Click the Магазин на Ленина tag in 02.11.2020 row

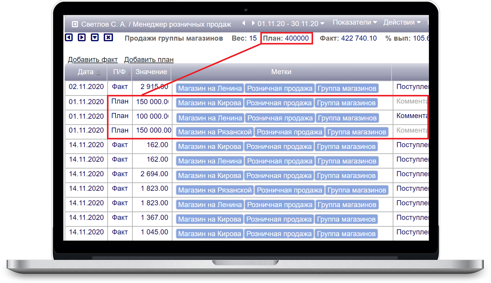(x=210, y=89)
